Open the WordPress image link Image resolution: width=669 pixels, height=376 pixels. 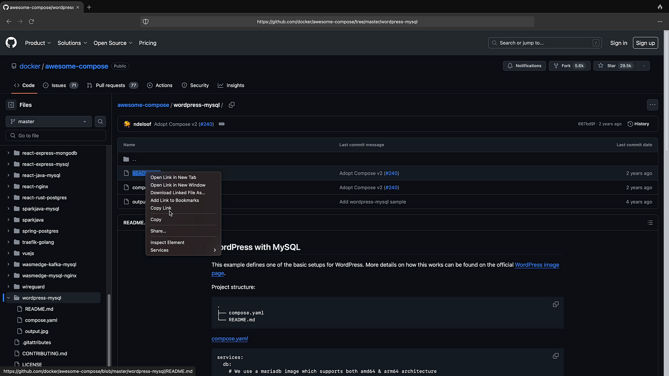[537, 265]
